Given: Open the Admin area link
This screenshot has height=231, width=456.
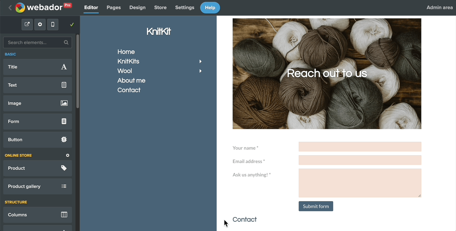Looking at the screenshot, I should (x=439, y=8).
